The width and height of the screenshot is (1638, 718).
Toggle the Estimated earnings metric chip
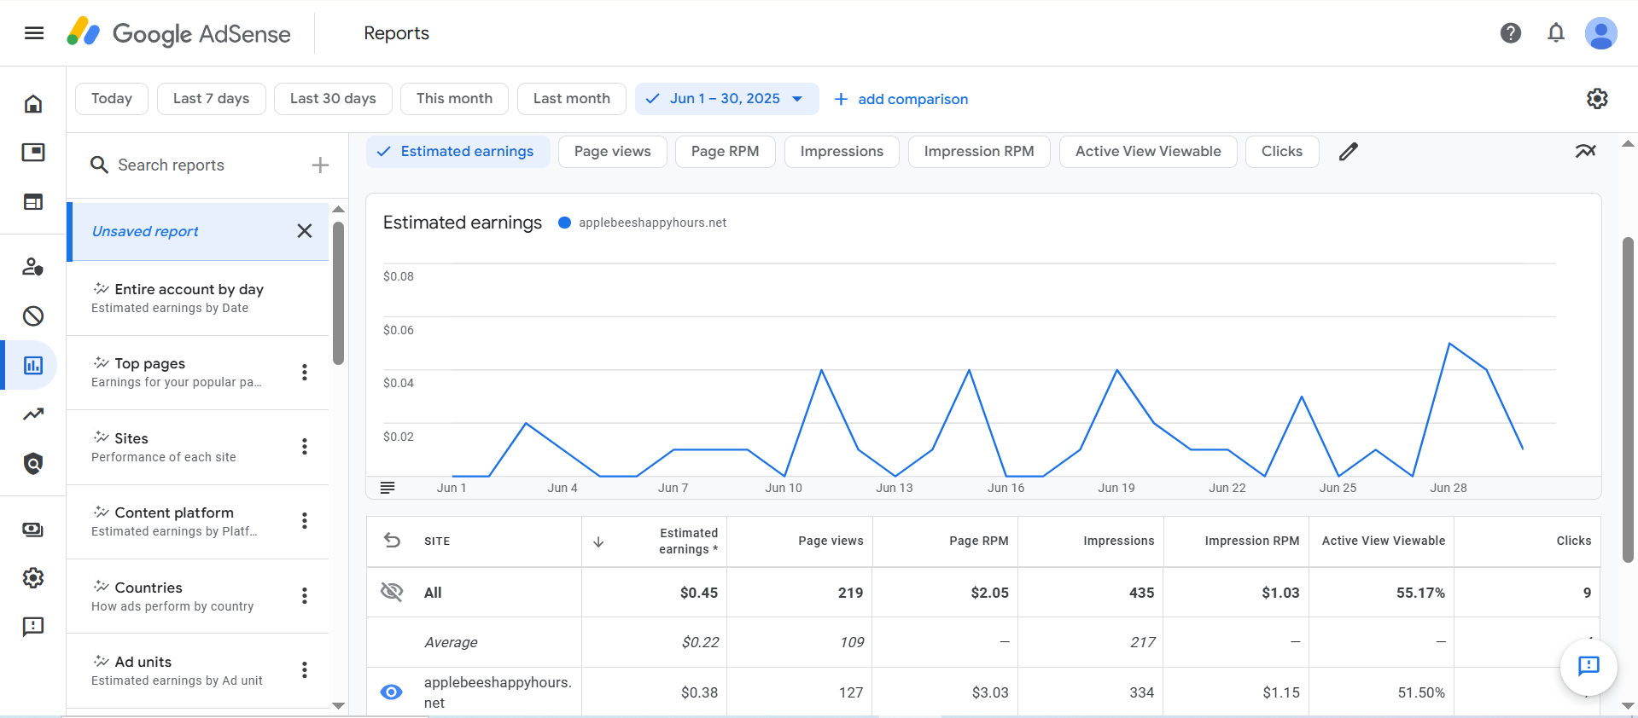(458, 152)
